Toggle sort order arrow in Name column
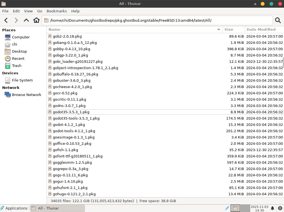 (218, 30)
